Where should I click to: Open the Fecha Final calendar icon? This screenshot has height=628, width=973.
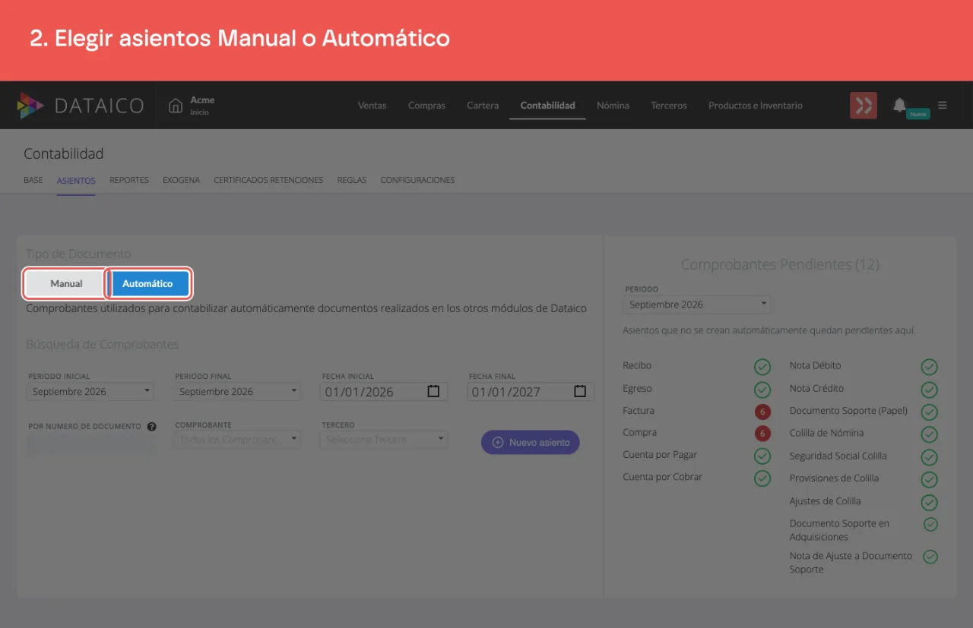pyautogui.click(x=580, y=391)
